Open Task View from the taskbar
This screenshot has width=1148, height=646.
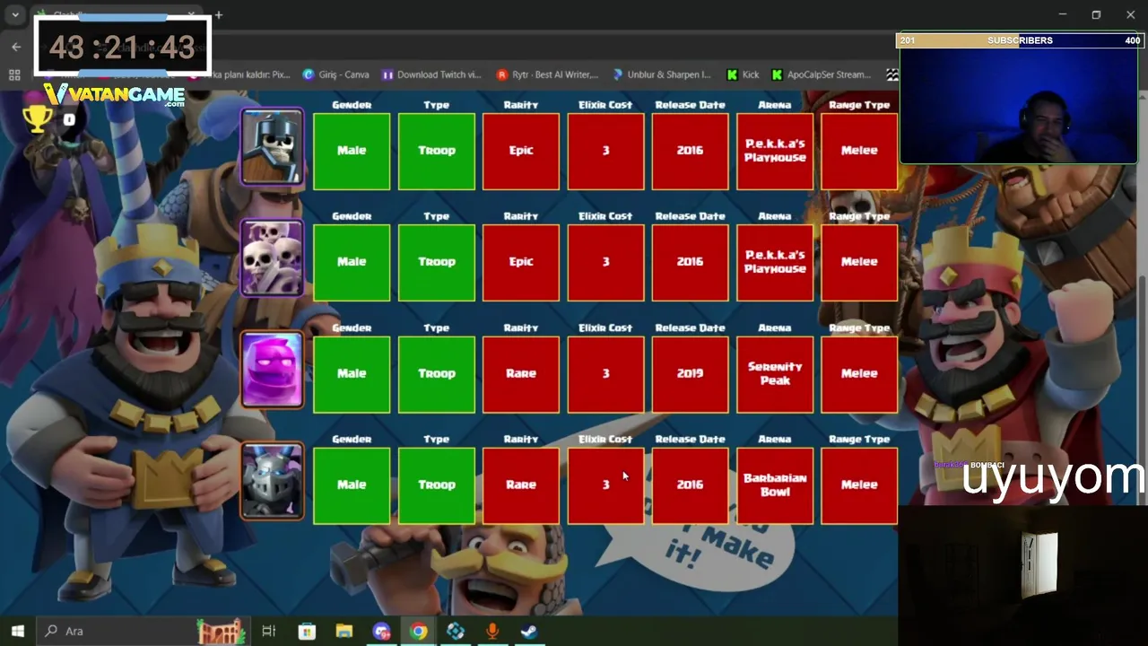268,631
